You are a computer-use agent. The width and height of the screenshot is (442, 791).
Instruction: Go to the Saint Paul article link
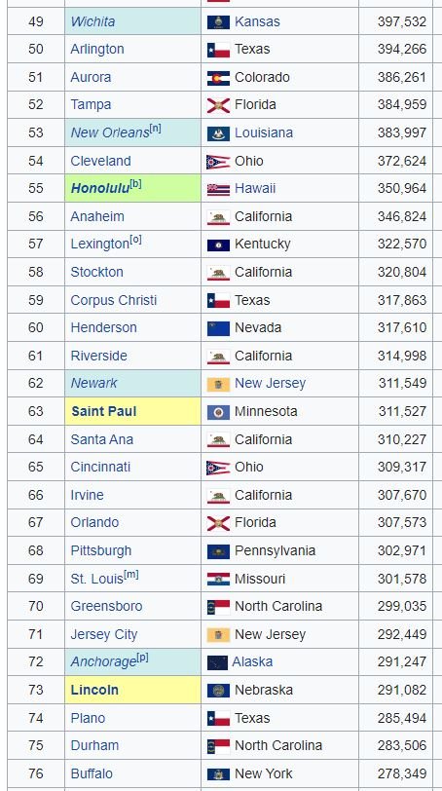[104, 412]
